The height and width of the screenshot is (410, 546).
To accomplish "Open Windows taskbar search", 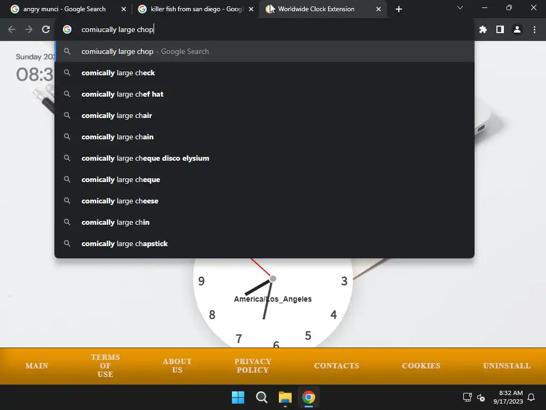I will pyautogui.click(x=261, y=397).
